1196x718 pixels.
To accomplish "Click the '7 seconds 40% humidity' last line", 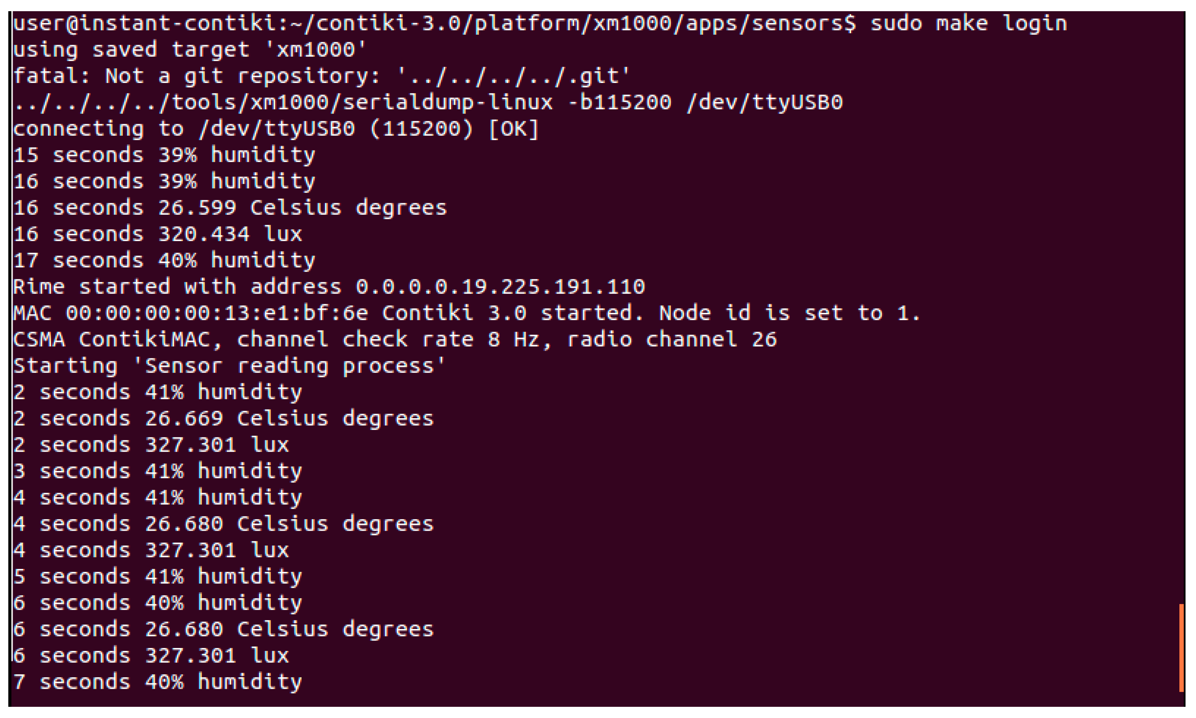I will coord(157,682).
